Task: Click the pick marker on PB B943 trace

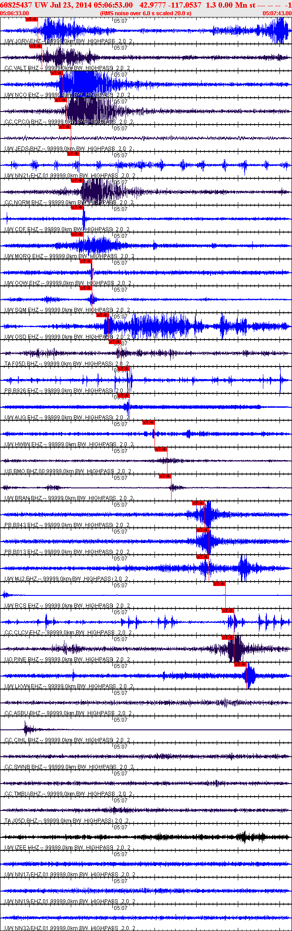Action: point(198,503)
